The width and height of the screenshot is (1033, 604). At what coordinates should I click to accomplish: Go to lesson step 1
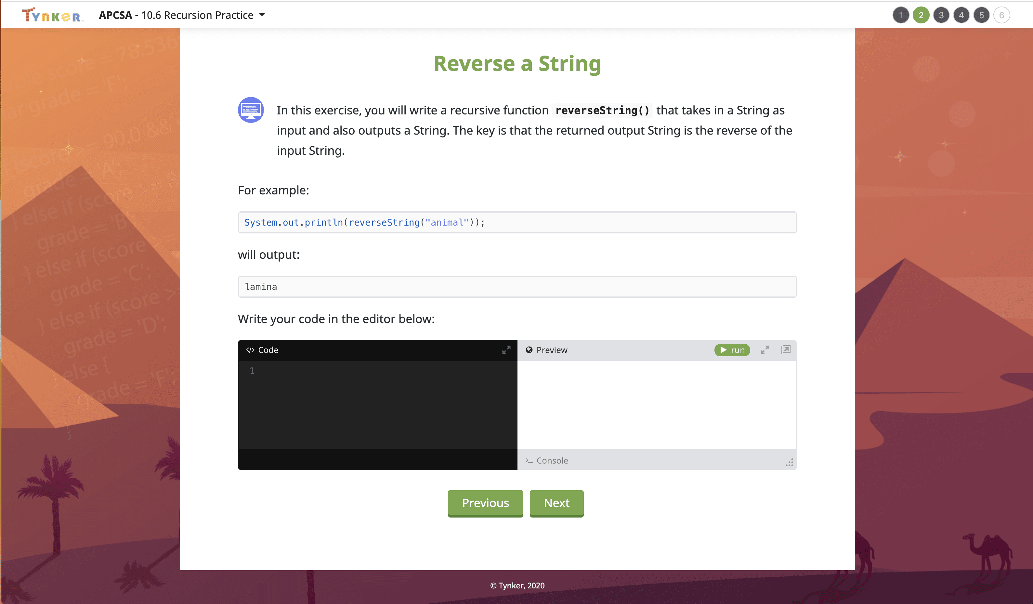pyautogui.click(x=901, y=15)
